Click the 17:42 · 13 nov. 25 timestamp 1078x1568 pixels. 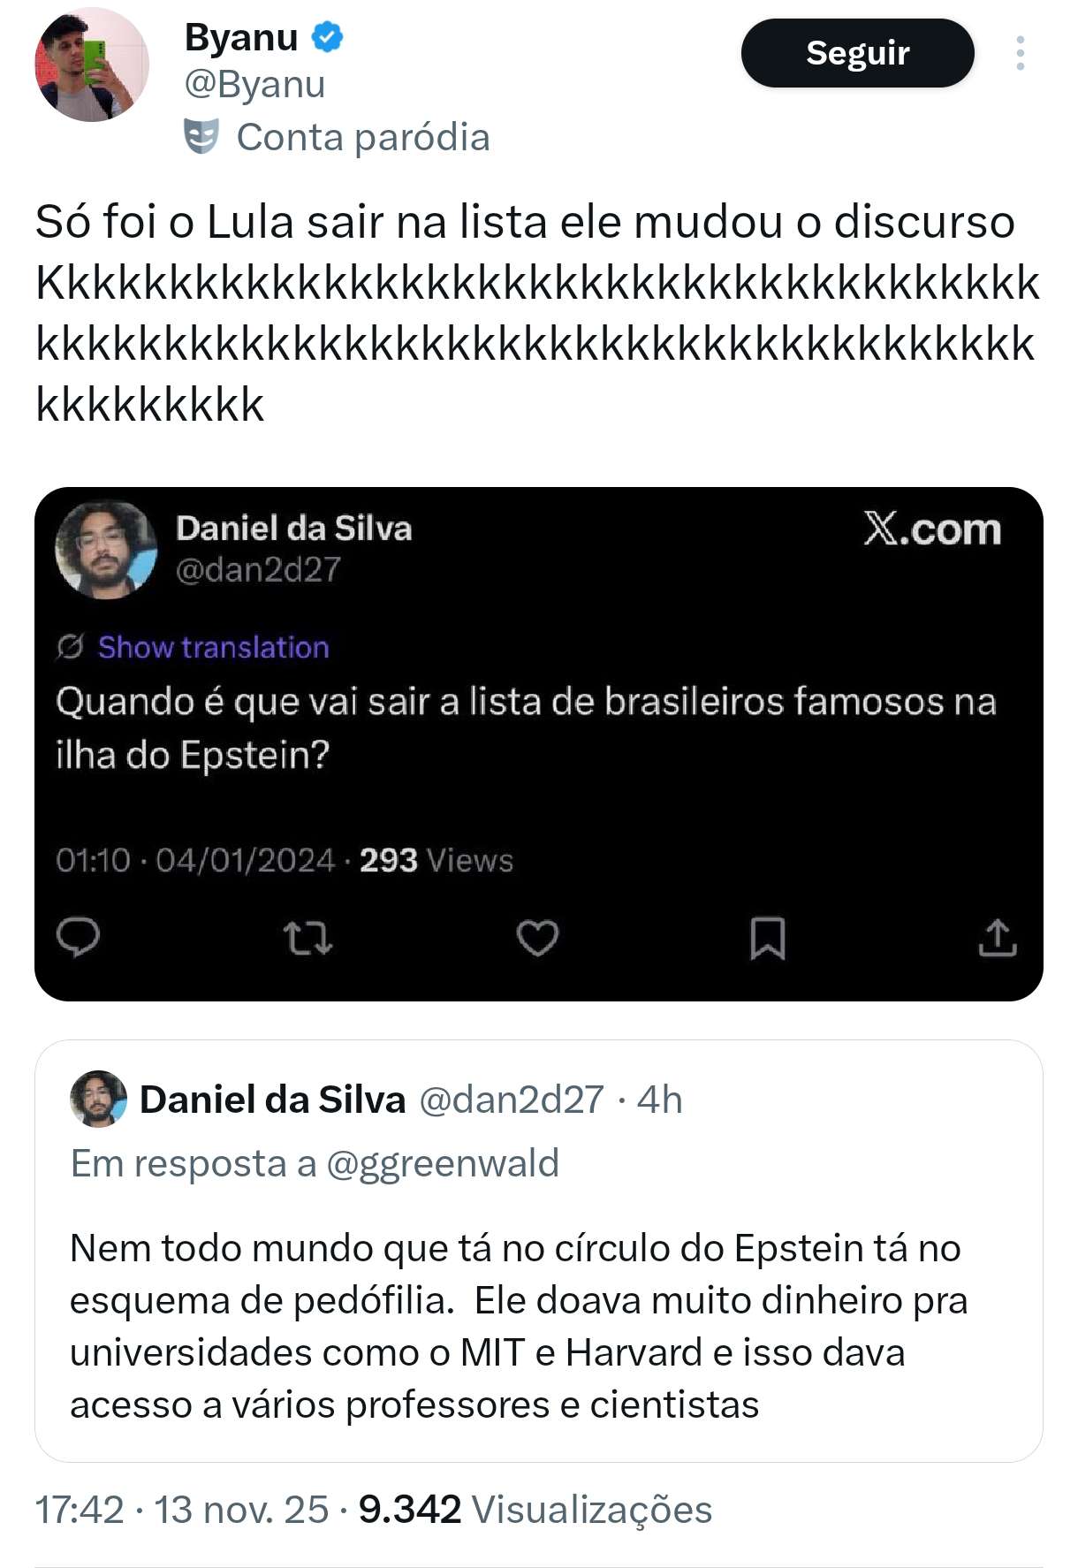[181, 1510]
